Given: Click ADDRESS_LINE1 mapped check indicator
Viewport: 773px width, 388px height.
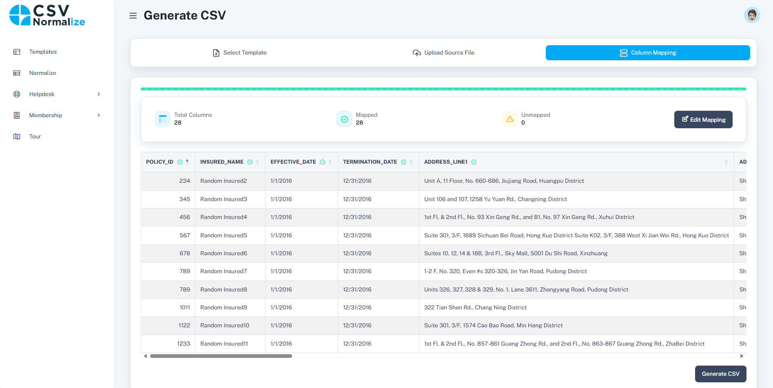Looking at the screenshot, I should click(474, 162).
